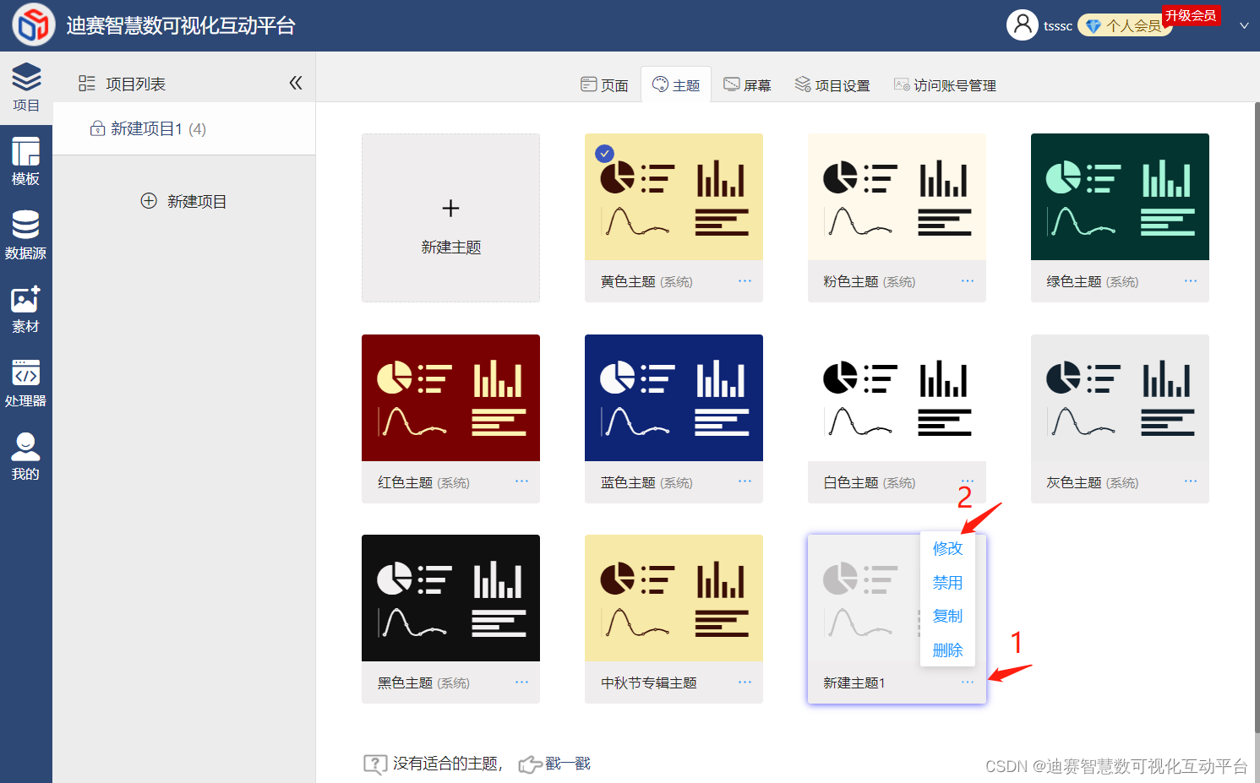This screenshot has width=1260, height=783.
Task: Select the 黄色主题 thumbnail
Action: [x=674, y=197]
